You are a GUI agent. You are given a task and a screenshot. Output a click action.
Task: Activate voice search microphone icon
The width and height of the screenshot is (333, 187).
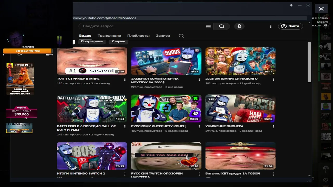[239, 26]
